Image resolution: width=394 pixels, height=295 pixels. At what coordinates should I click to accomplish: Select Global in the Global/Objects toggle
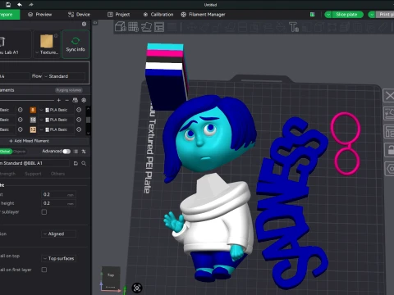pyautogui.click(x=5, y=152)
